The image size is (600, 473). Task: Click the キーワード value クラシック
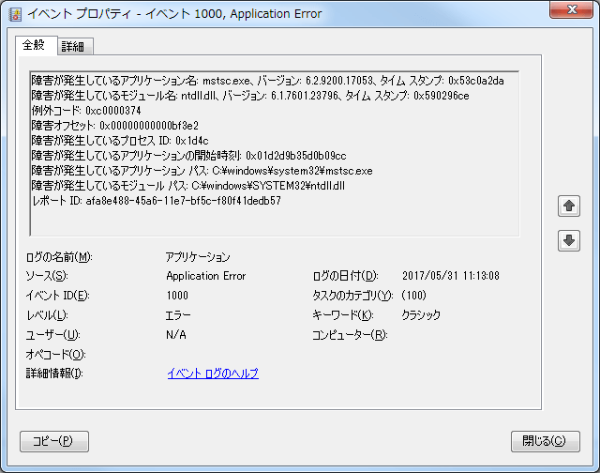tap(421, 315)
